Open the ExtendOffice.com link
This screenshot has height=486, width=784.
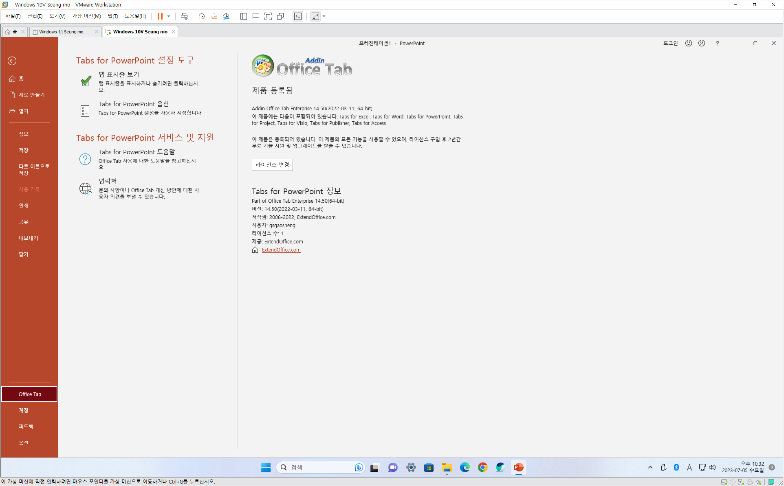pos(281,250)
